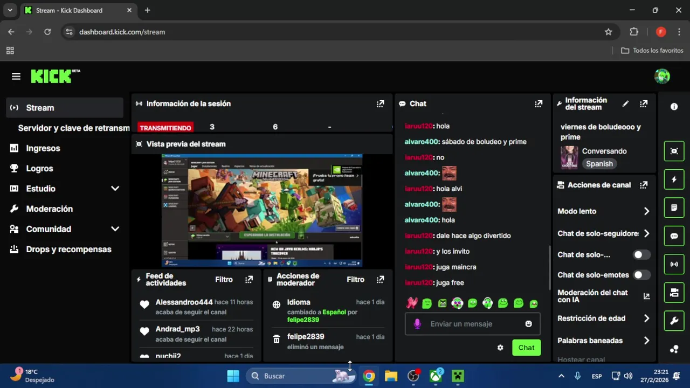Open Drops y recompensas in sidebar
The height and width of the screenshot is (388, 690).
coord(65,250)
